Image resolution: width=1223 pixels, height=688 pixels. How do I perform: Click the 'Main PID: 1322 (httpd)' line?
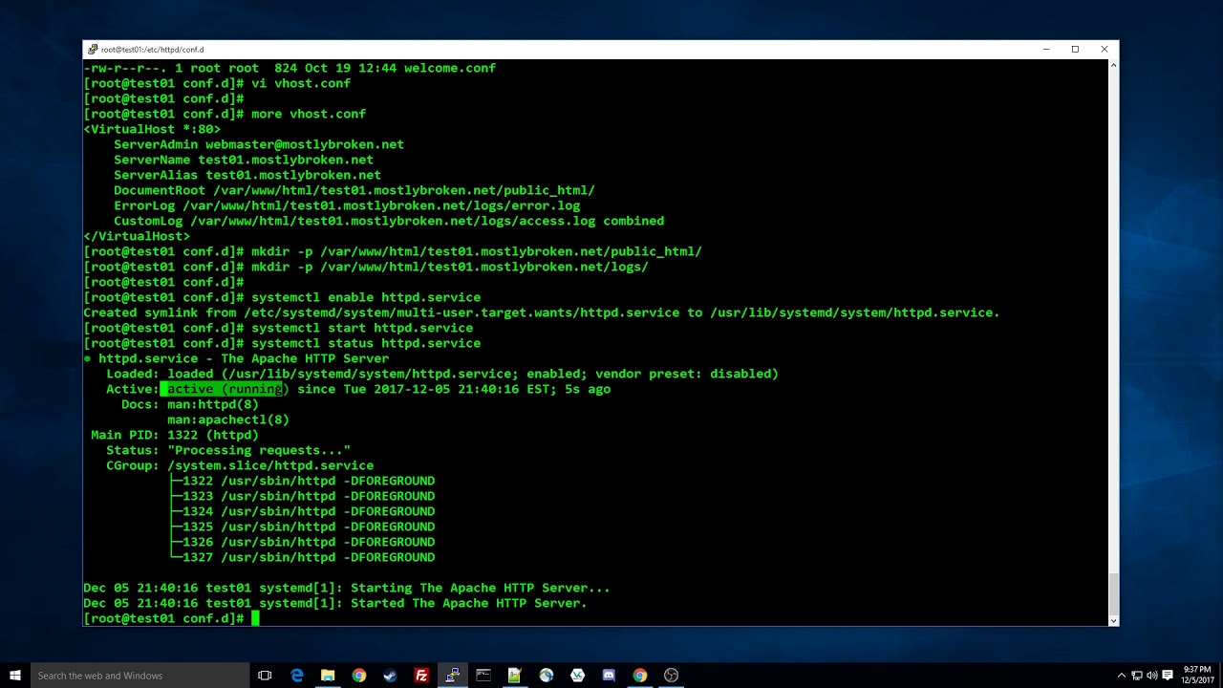click(x=175, y=435)
